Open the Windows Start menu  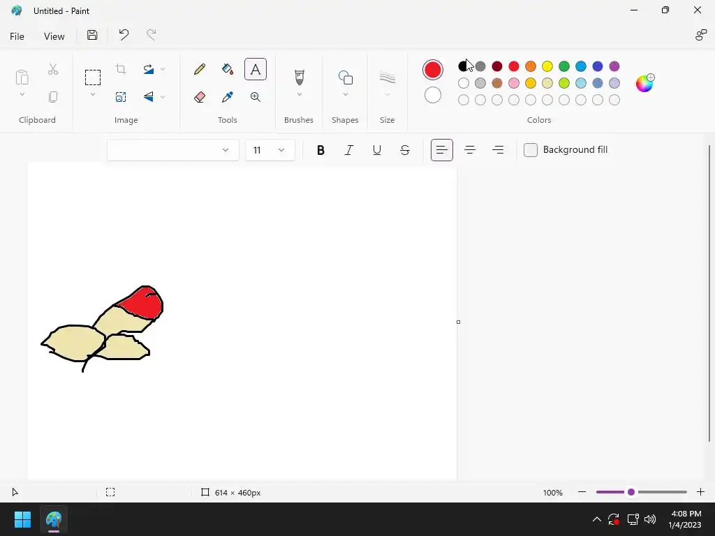click(22, 519)
